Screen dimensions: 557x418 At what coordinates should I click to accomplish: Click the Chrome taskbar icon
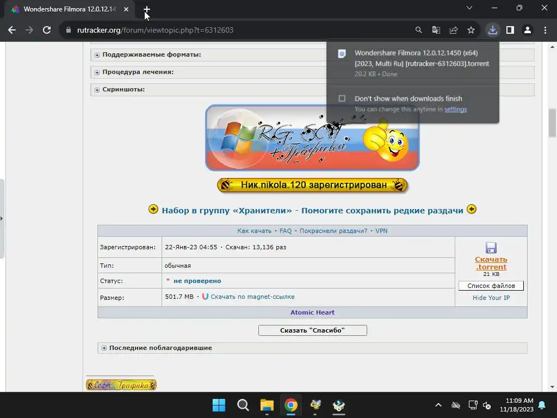tap(291, 405)
